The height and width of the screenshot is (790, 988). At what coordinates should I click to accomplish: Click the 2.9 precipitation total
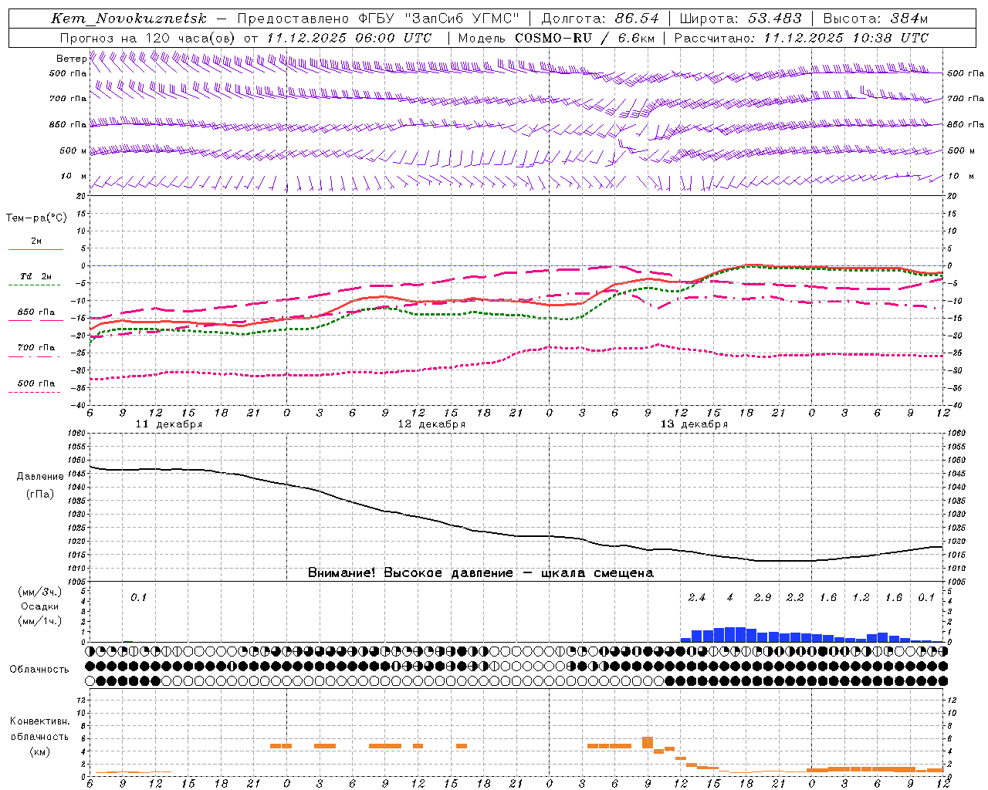coord(763,597)
